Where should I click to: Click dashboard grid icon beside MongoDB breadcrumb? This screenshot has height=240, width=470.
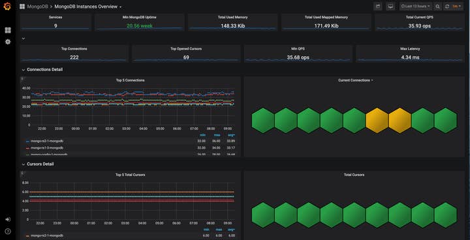click(x=22, y=7)
